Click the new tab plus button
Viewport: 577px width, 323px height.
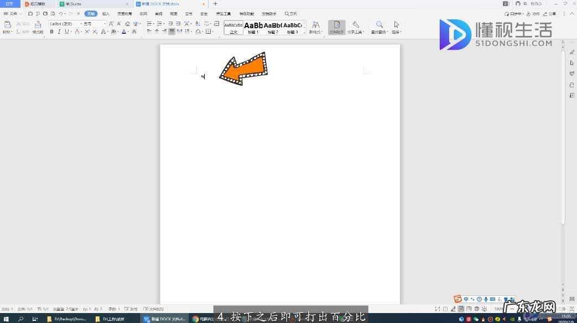[x=215, y=4]
